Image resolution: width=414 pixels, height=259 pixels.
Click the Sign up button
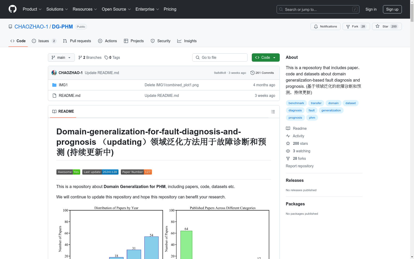pyautogui.click(x=392, y=9)
